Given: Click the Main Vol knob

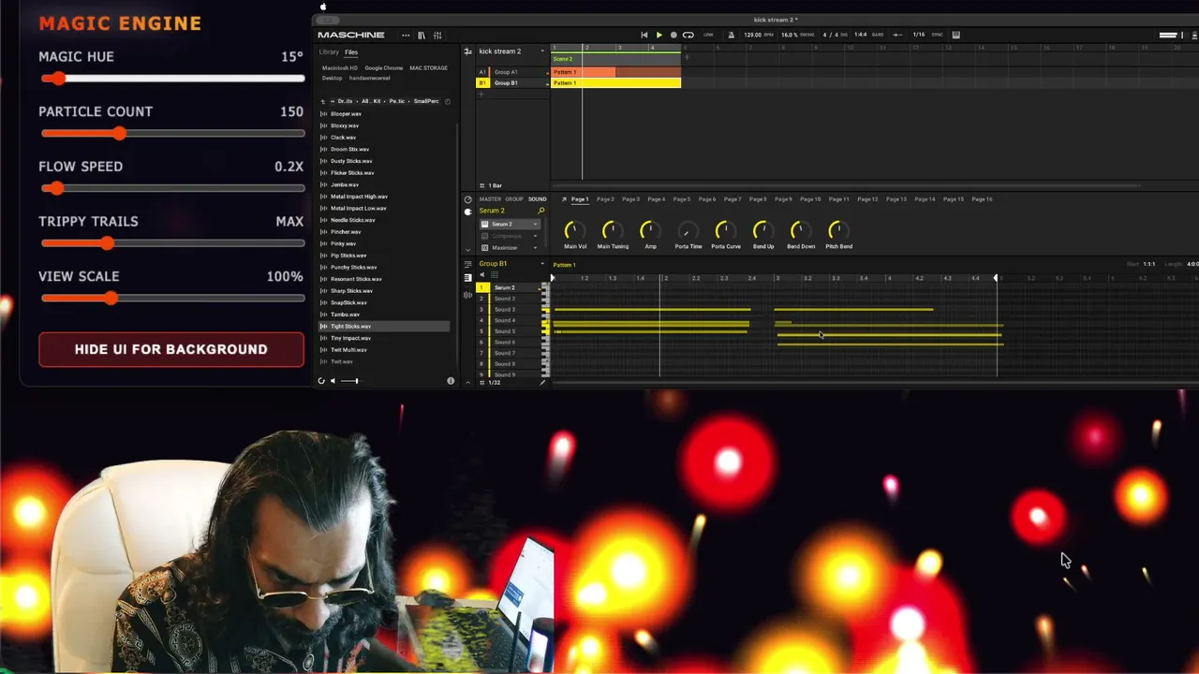Looking at the screenshot, I should [x=574, y=229].
